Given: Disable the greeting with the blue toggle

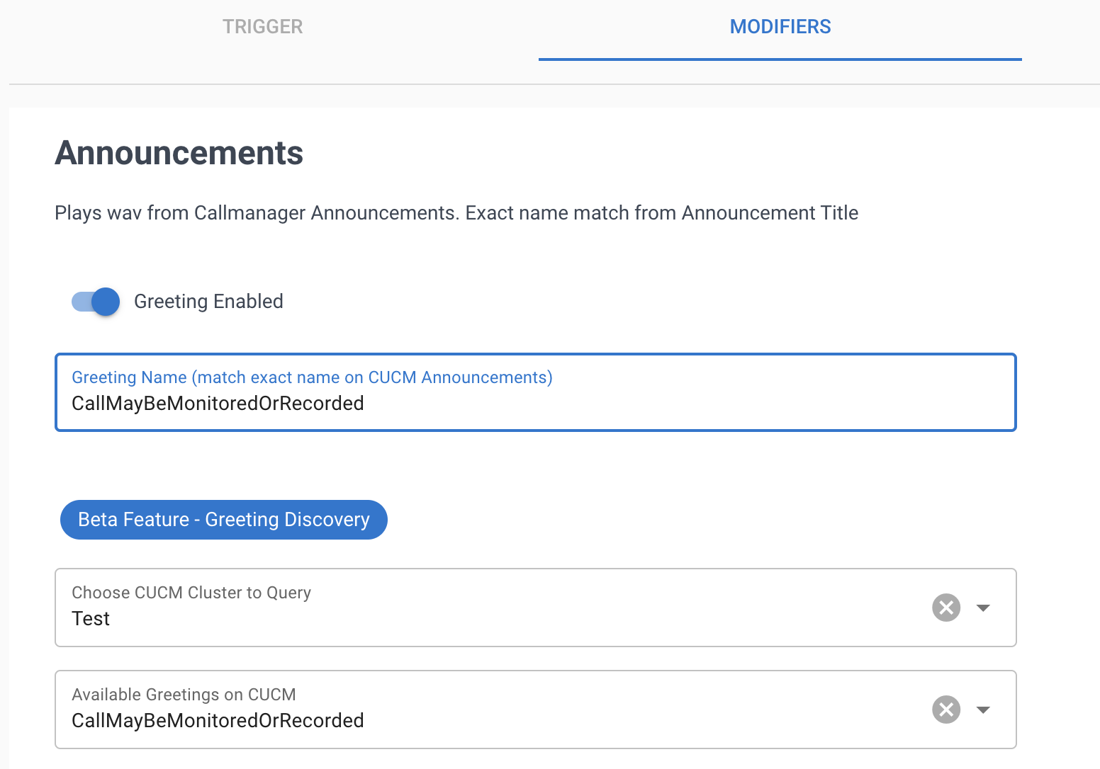Looking at the screenshot, I should (94, 301).
